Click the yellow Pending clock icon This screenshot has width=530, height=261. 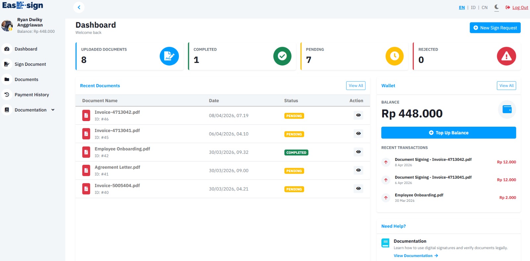point(394,56)
